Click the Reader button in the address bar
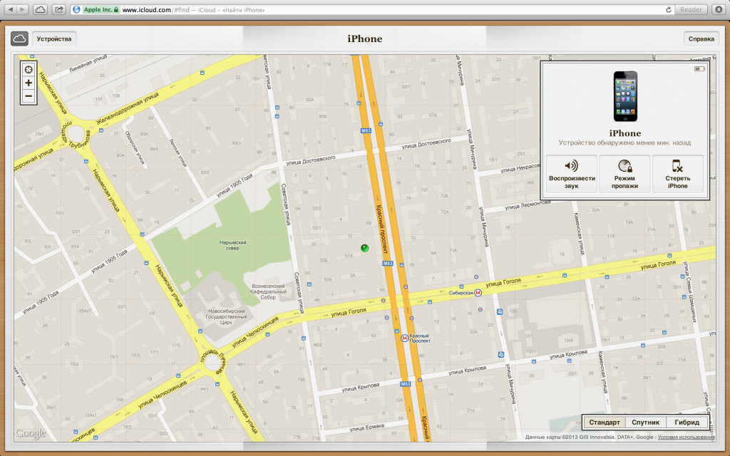This screenshot has height=456, width=730. click(x=691, y=9)
